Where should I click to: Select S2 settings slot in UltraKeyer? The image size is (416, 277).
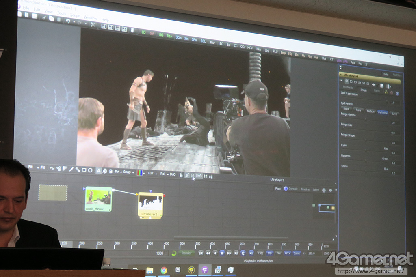pyautogui.click(x=351, y=82)
